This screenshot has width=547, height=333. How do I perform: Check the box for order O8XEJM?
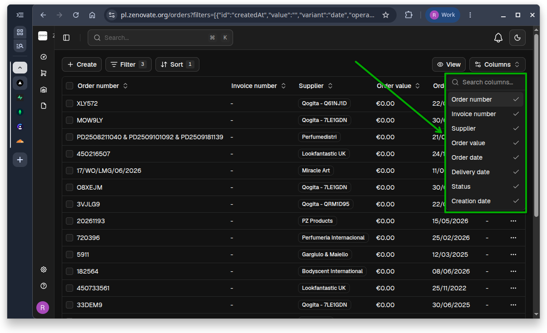click(x=70, y=187)
